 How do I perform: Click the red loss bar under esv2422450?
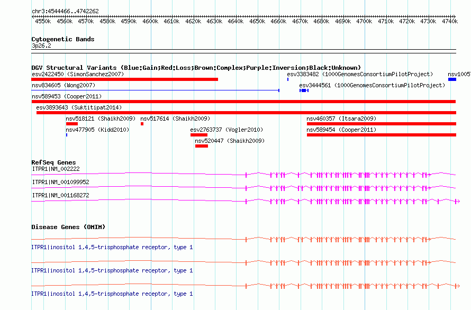pyautogui.click(x=125, y=79)
